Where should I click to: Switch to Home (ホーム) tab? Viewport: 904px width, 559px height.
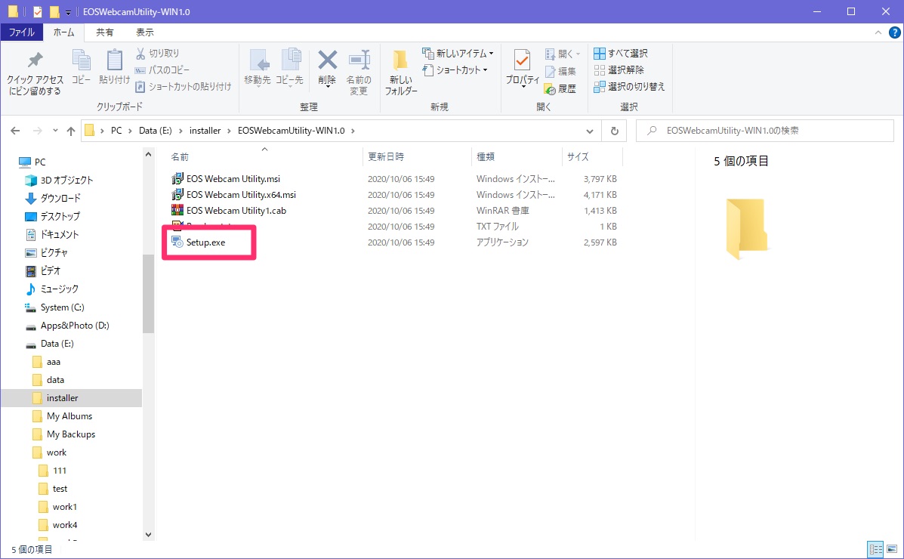point(63,32)
